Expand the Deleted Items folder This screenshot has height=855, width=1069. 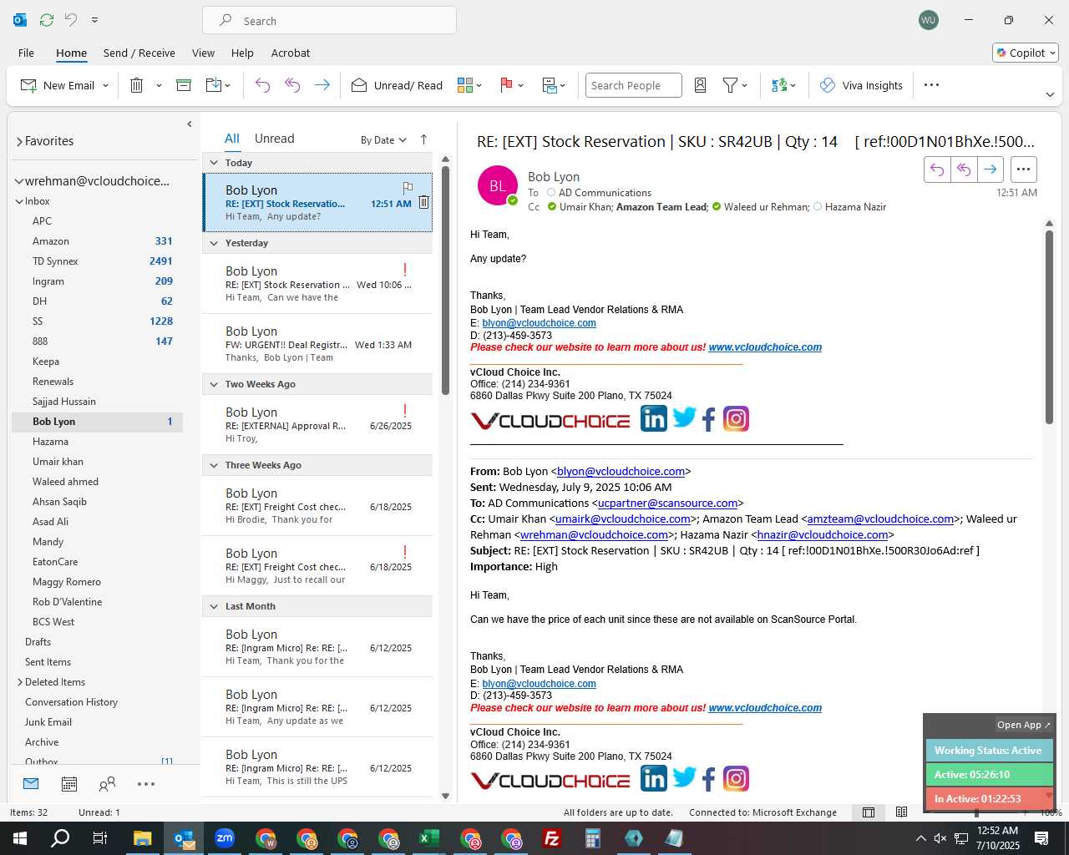click(20, 682)
